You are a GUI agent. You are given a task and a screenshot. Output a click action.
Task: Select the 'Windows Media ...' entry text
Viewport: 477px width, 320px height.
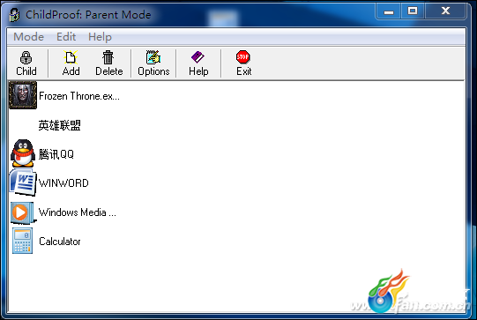click(78, 212)
